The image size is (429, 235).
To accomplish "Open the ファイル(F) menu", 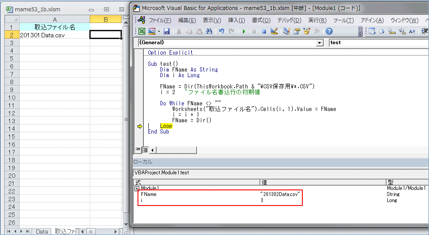I will point(160,20).
